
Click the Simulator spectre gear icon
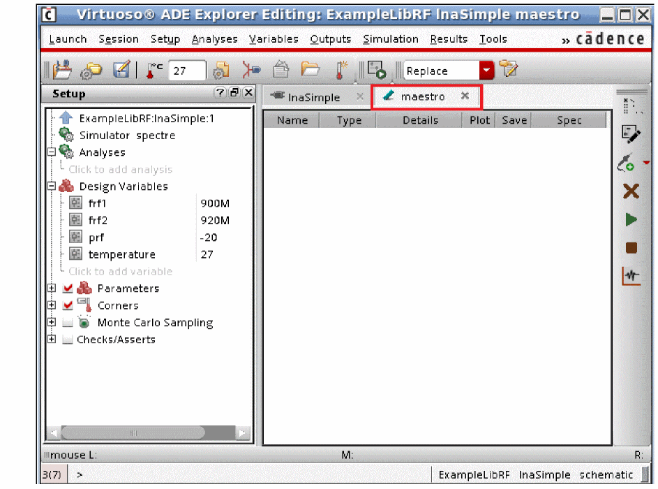coord(66,134)
